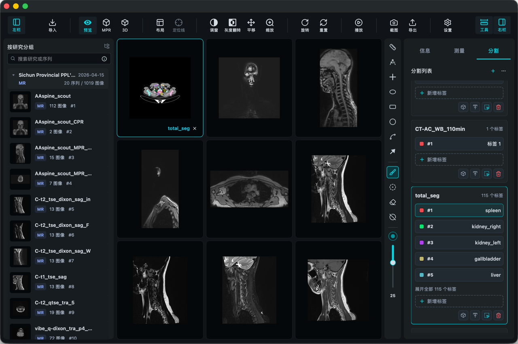Take a 截图 screenshot
Image resolution: width=518 pixels, height=344 pixels.
pyautogui.click(x=394, y=25)
